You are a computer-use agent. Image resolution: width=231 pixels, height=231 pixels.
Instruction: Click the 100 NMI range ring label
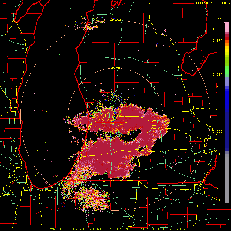click(x=115, y=20)
